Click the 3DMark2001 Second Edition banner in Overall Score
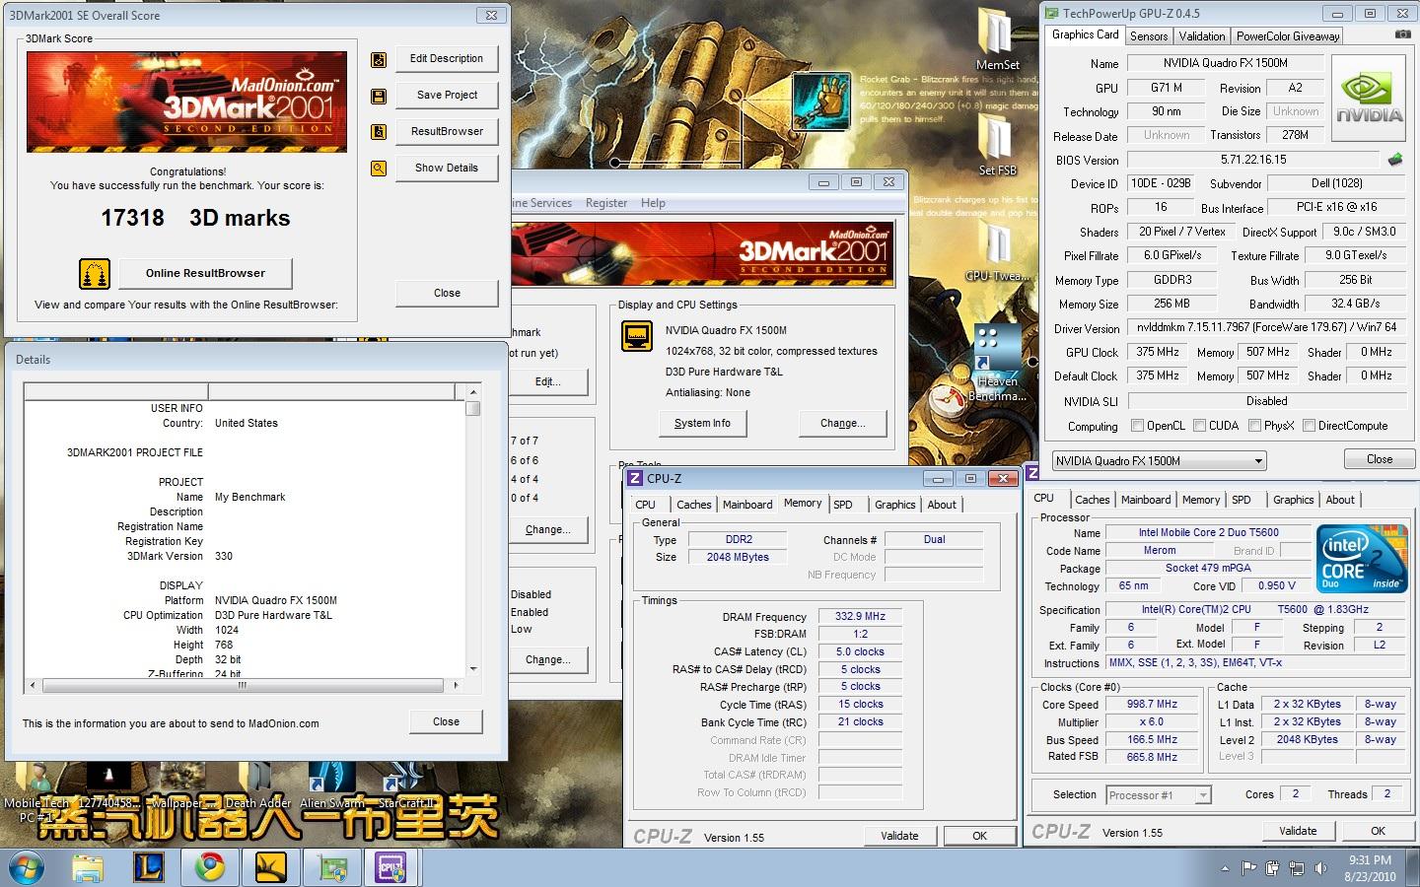Image resolution: width=1420 pixels, height=887 pixels. [186, 102]
